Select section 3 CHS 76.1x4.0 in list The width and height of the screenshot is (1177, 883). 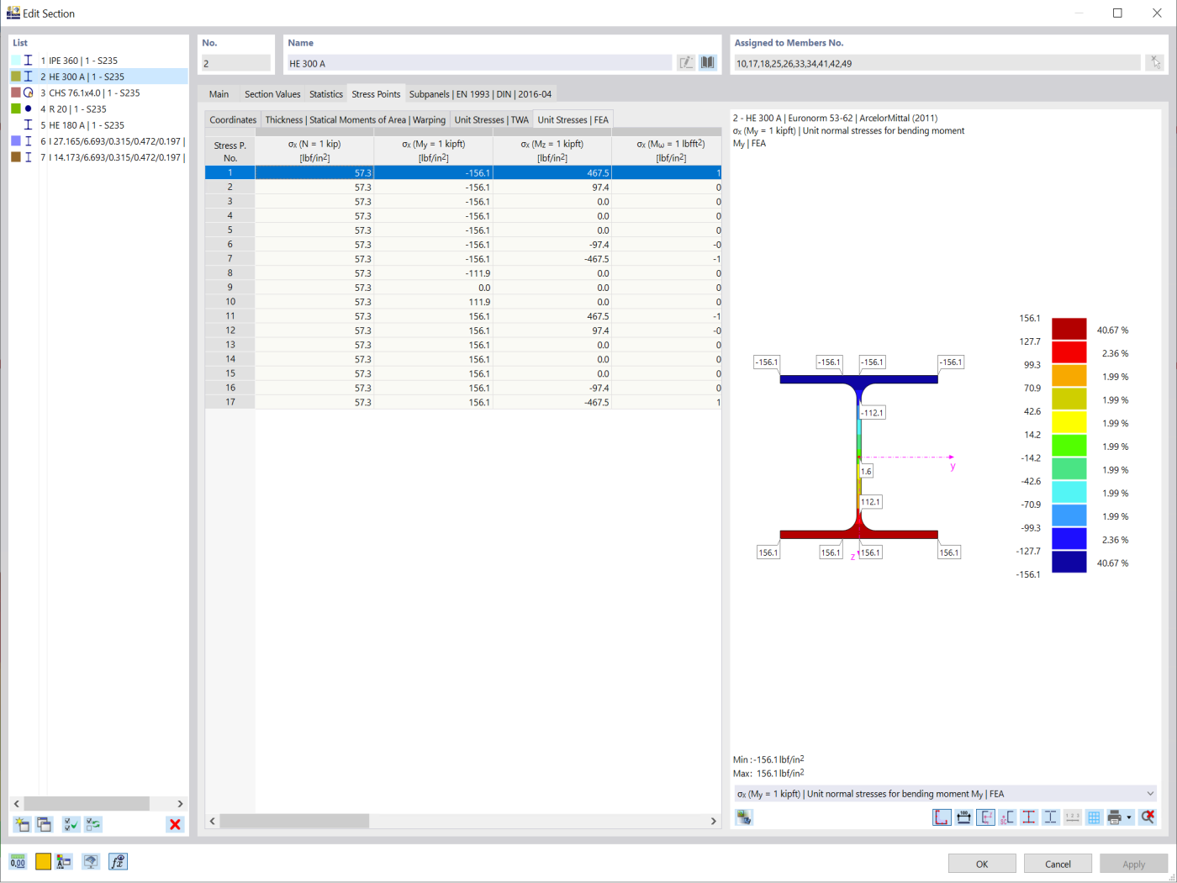pyautogui.click(x=99, y=93)
